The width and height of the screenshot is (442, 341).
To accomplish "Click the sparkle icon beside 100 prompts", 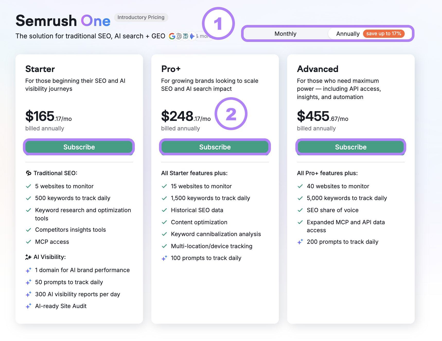I will click(x=164, y=258).
